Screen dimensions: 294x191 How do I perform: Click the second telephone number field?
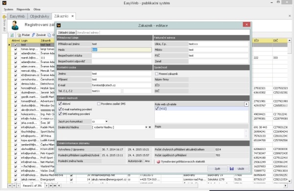137,91
